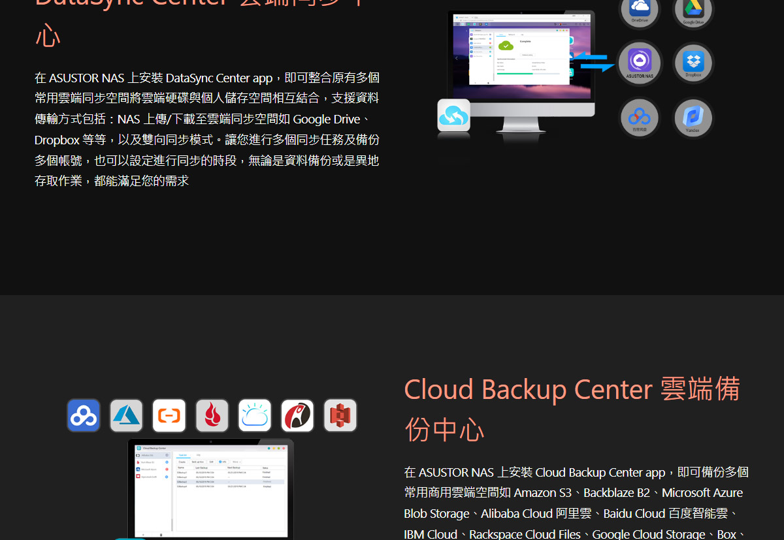
Task: Select the Dropbox icon
Action: pyautogui.click(x=693, y=63)
